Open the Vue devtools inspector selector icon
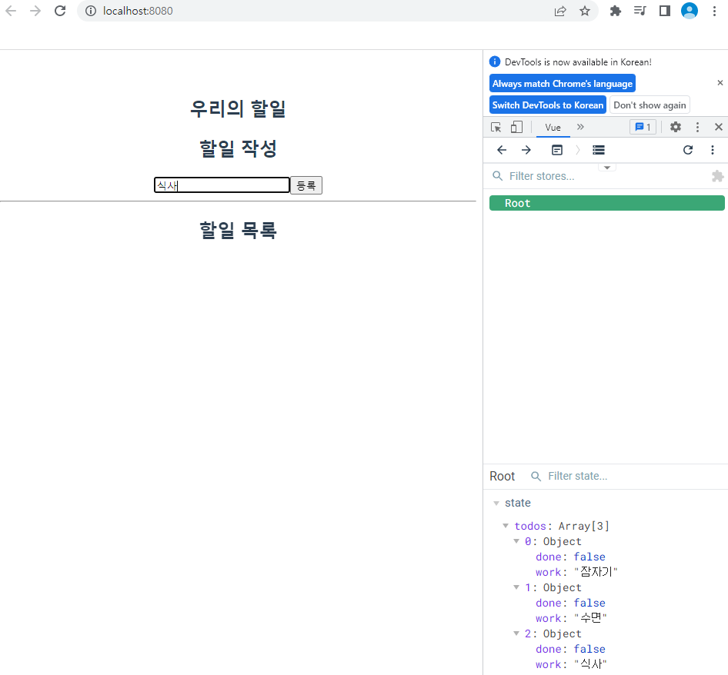The image size is (728, 675). coord(557,150)
